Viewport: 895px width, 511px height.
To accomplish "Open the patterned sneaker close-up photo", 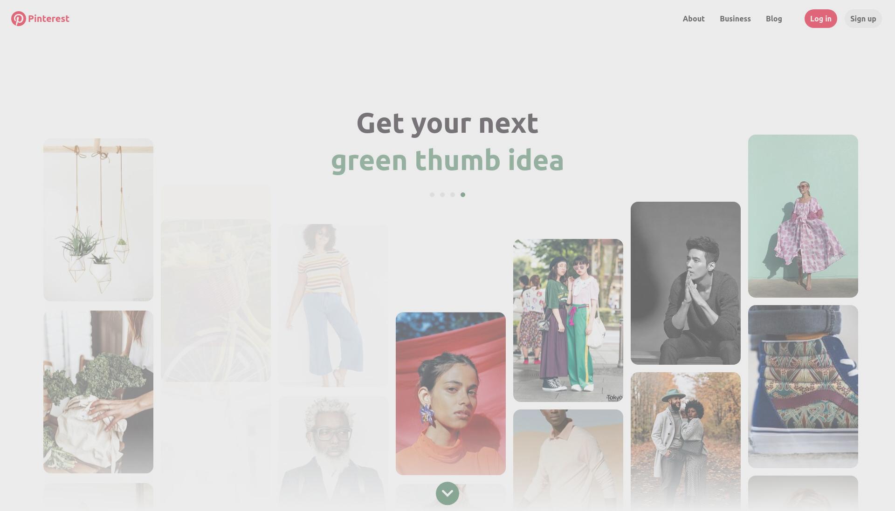I will [x=803, y=387].
